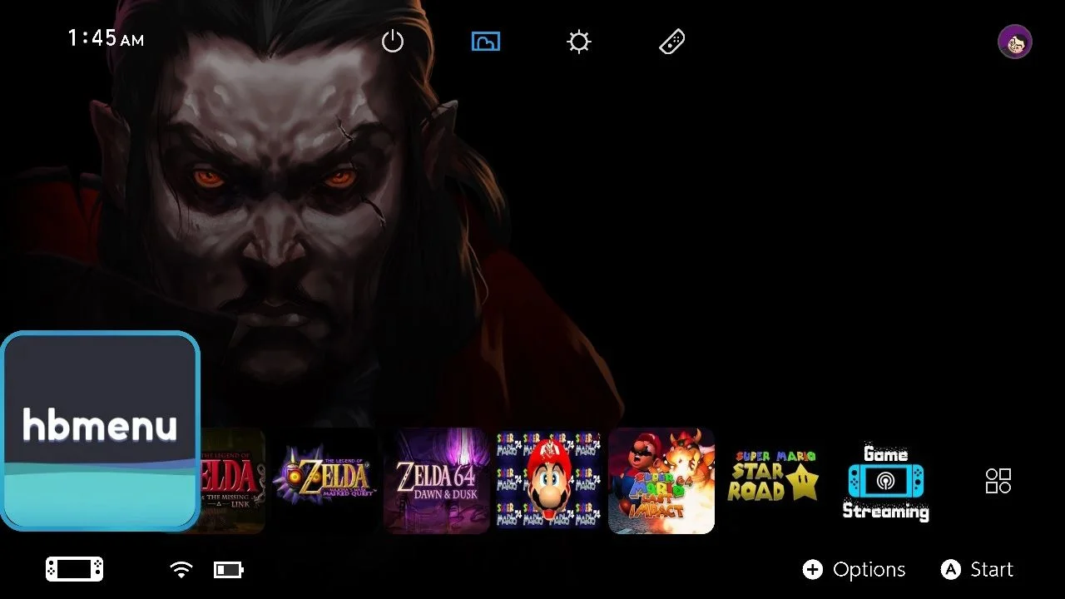Viewport: 1065px width, 599px height.
Task: Click the Wi-Fi status icon
Action: click(181, 569)
